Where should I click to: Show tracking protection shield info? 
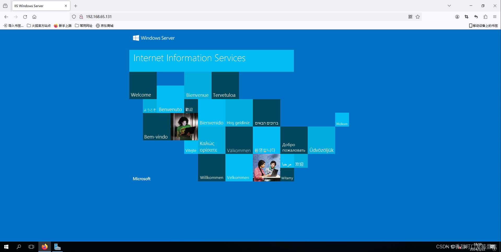tap(74, 17)
